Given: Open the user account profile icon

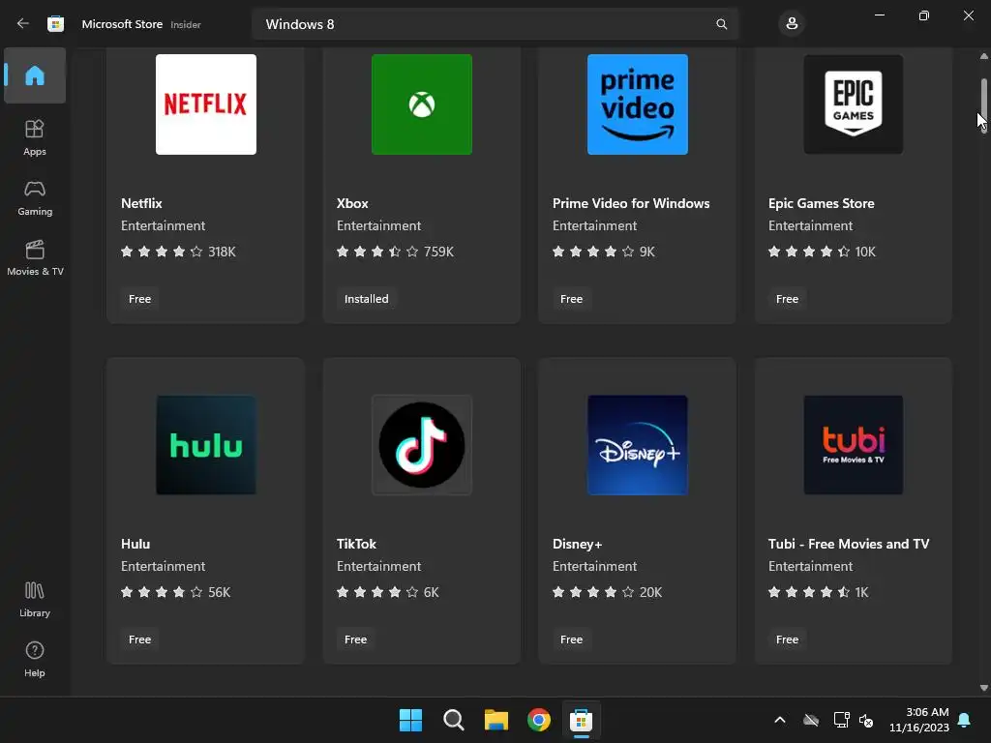Looking at the screenshot, I should pyautogui.click(x=792, y=24).
